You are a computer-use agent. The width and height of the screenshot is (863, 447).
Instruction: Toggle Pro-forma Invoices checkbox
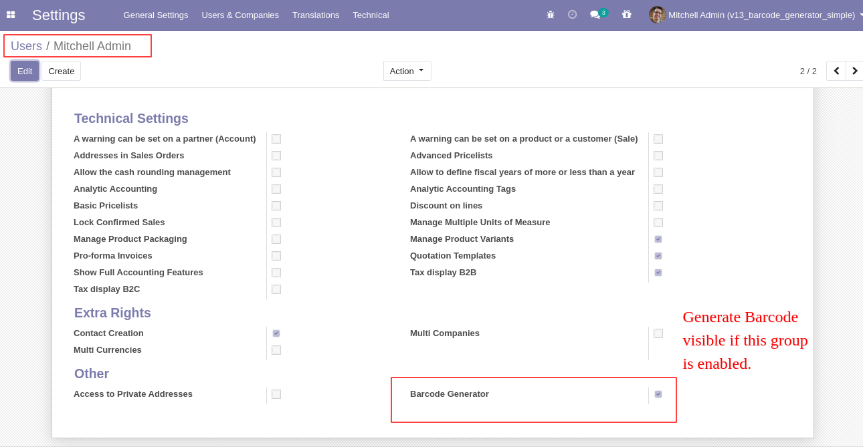pyautogui.click(x=276, y=256)
